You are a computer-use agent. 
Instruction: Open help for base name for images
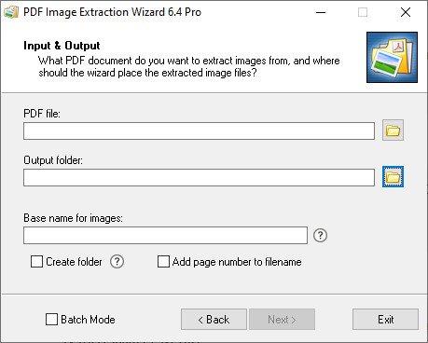coord(320,235)
